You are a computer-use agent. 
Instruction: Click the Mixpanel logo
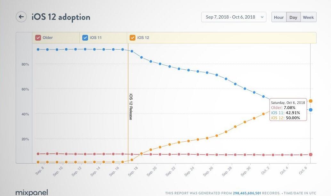[x=32, y=192]
